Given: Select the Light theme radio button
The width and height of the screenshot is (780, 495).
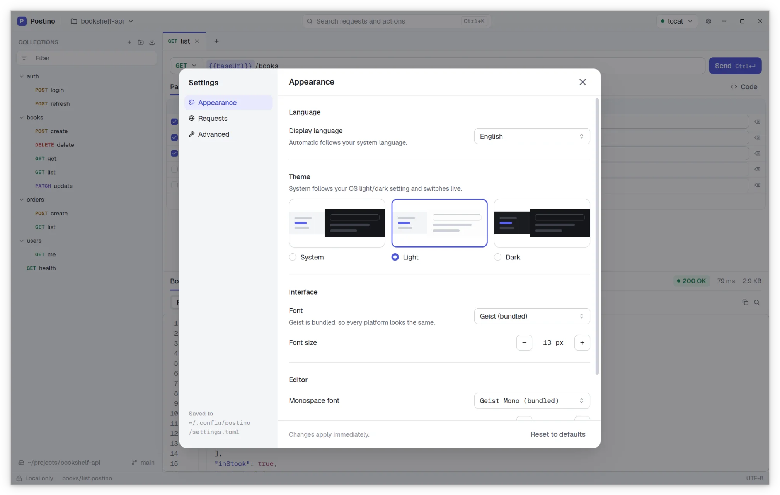Looking at the screenshot, I should coord(395,257).
